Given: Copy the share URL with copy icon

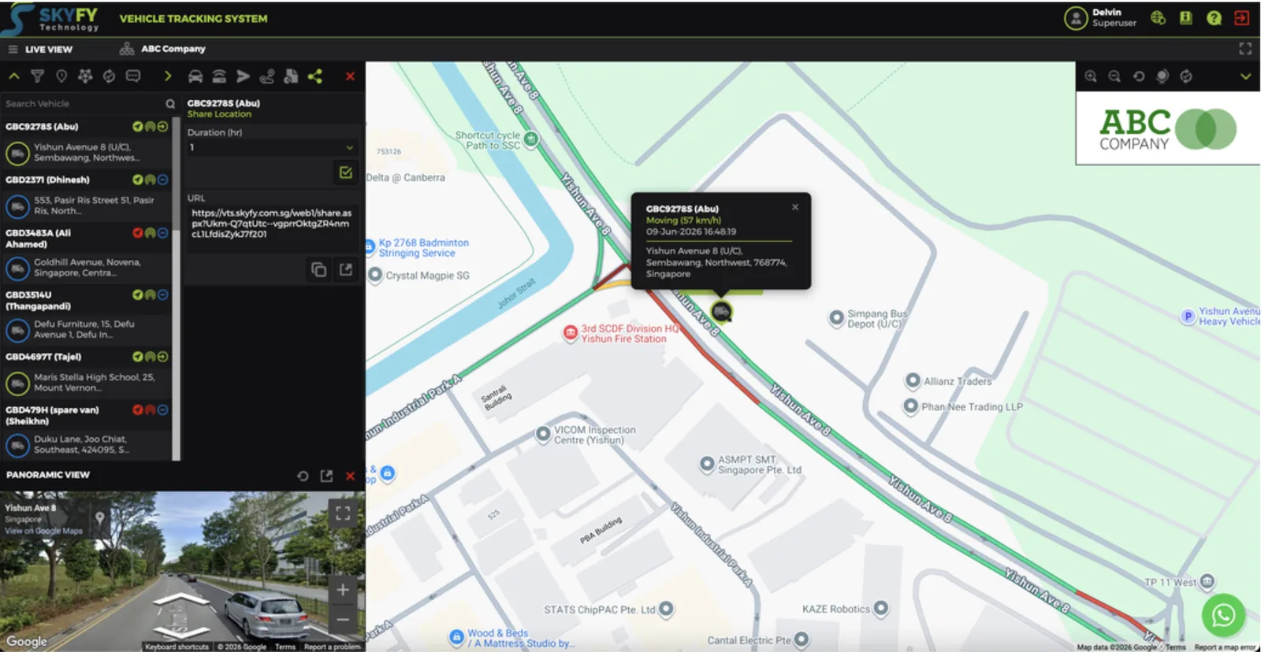Looking at the screenshot, I should point(318,270).
